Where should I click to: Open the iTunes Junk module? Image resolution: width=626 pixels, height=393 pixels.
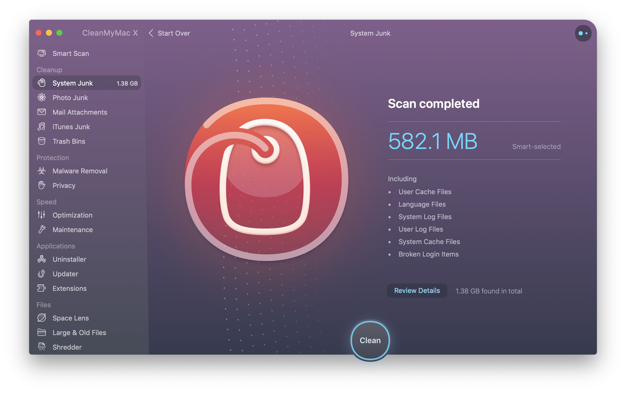(x=71, y=127)
